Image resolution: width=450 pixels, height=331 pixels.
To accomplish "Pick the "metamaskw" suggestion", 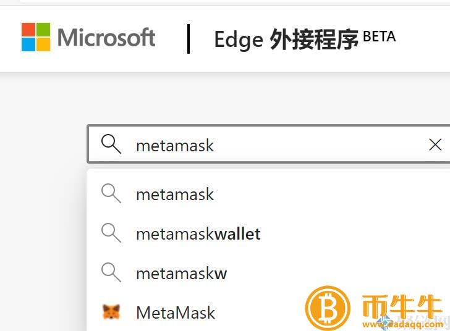I will (x=181, y=273).
